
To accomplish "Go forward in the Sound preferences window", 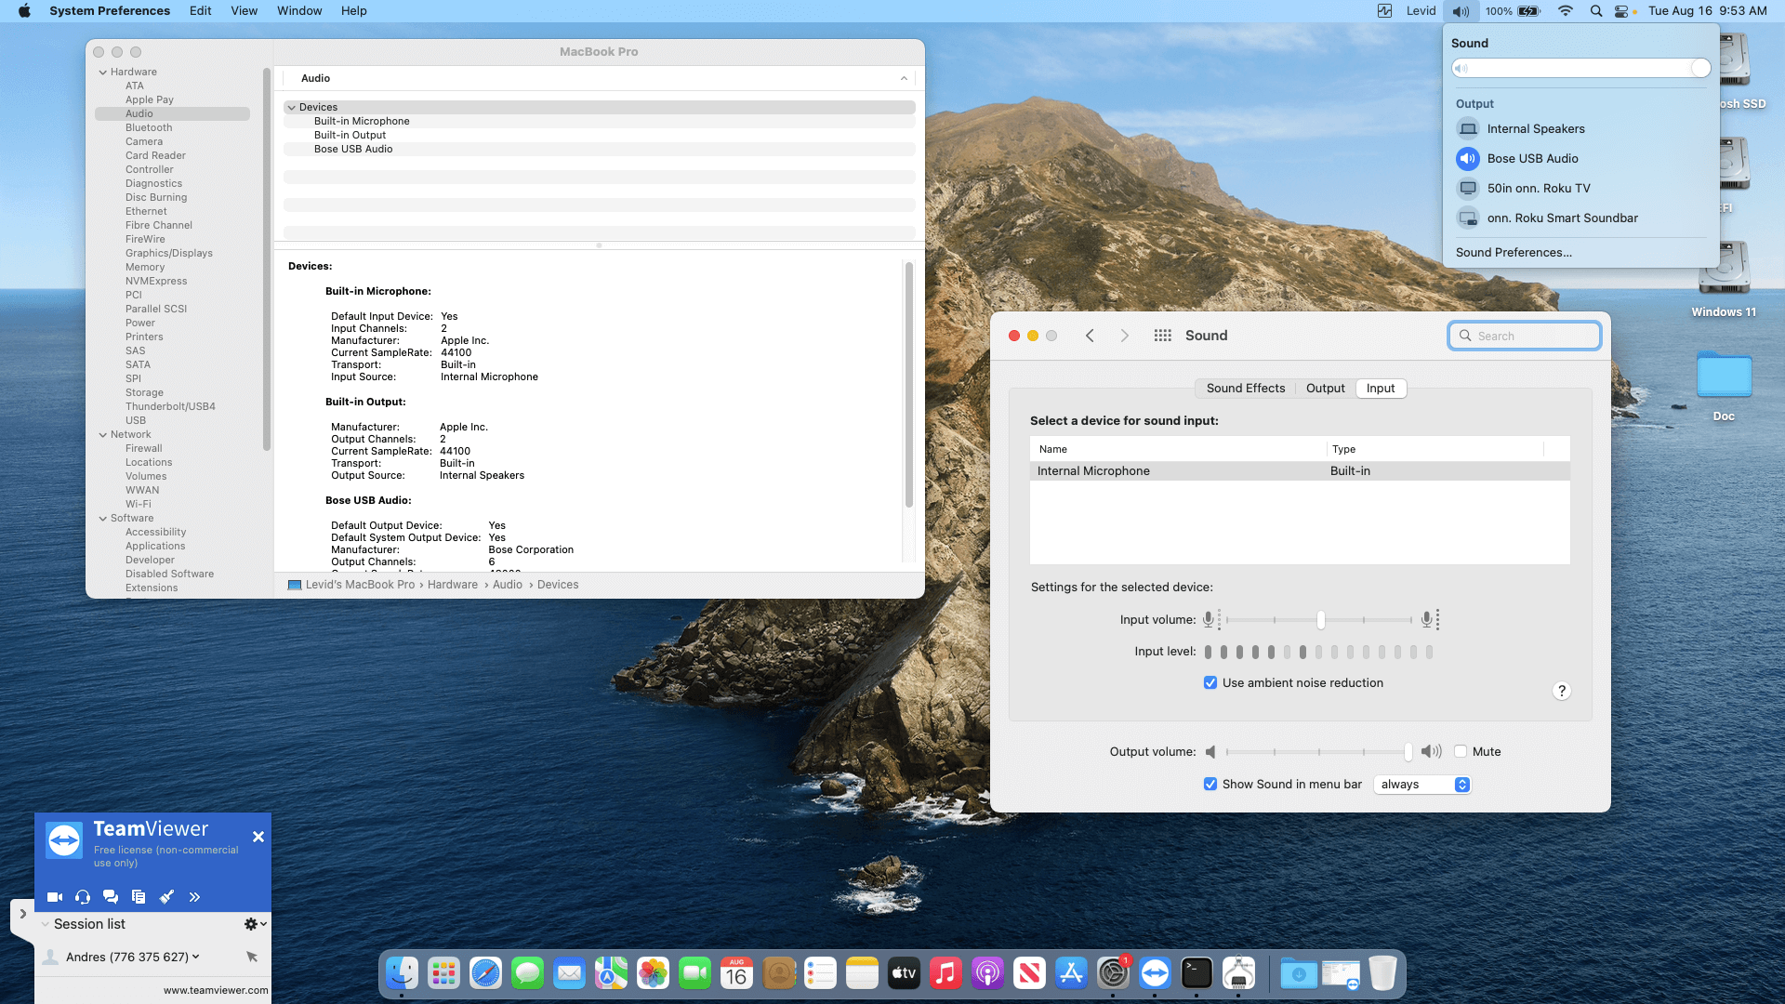I will (1124, 336).
